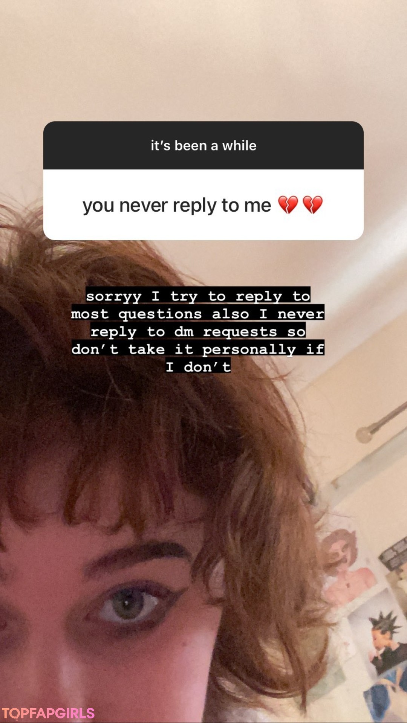Click the curtain rod end cap
Viewport: 407px width, 723px height.
364,435
